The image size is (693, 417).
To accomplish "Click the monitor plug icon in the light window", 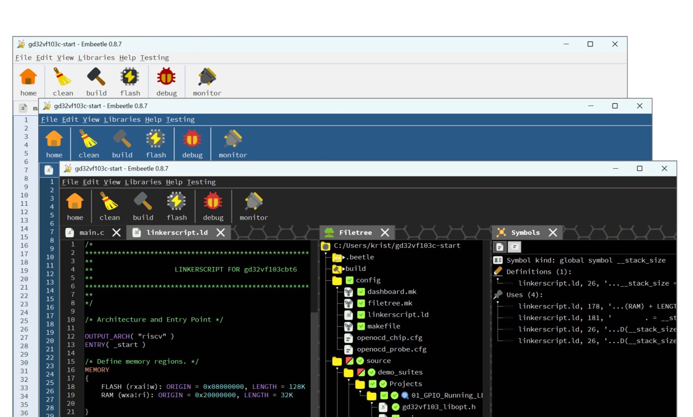I will pyautogui.click(x=207, y=77).
